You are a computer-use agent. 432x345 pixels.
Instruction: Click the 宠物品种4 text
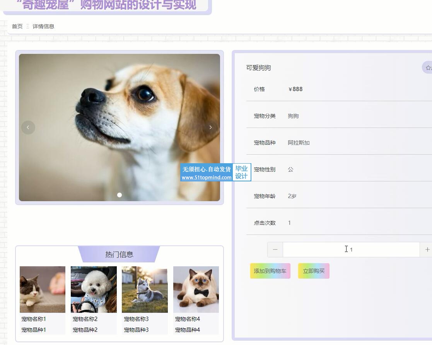tap(187, 330)
